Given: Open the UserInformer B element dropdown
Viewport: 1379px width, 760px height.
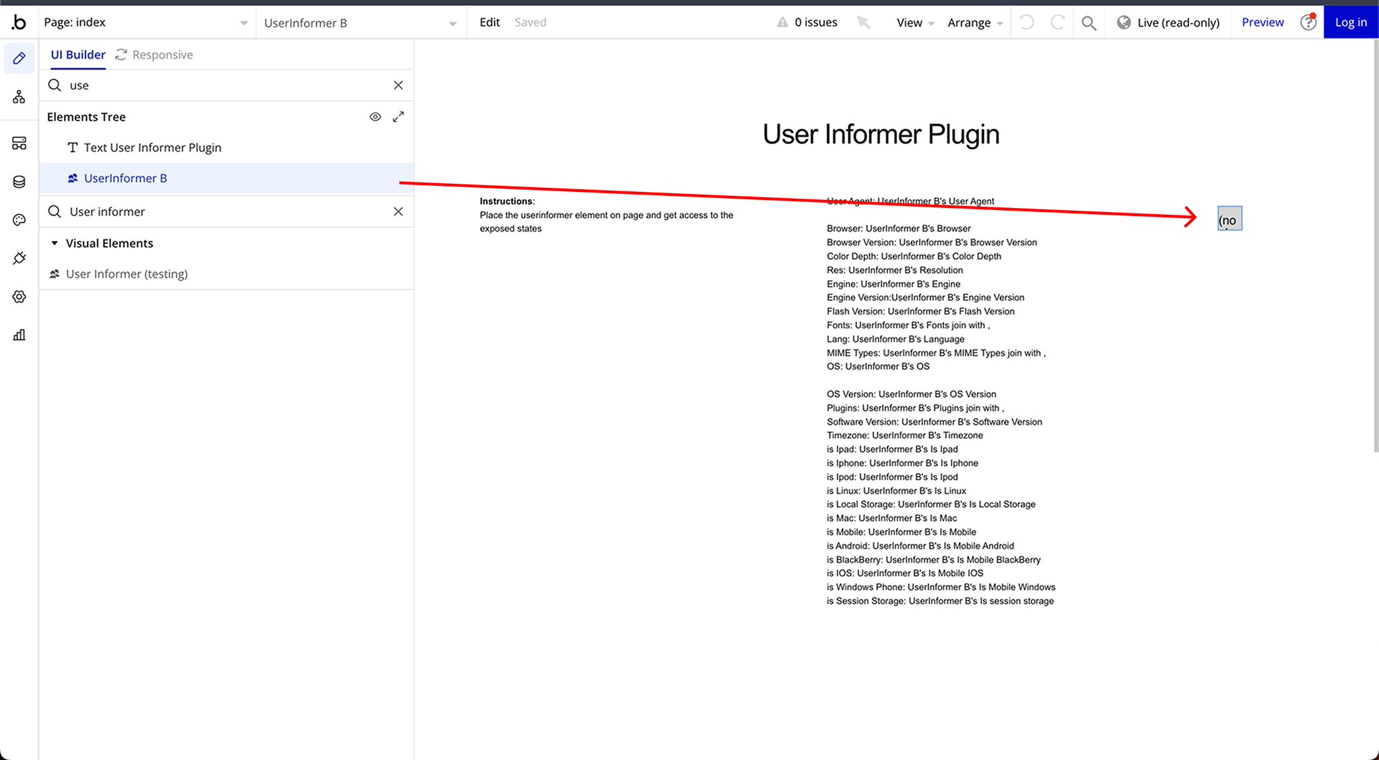Looking at the screenshot, I should 360,23.
